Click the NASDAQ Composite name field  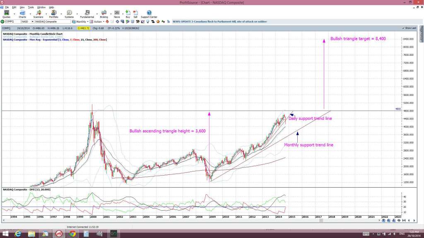point(53,21)
